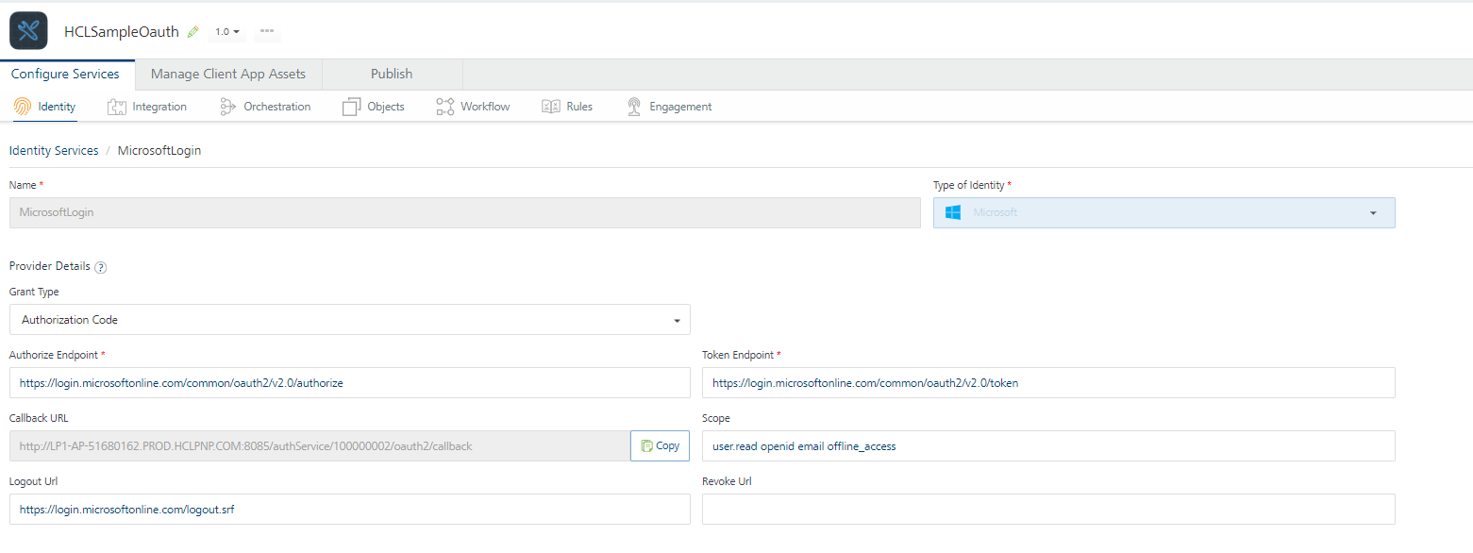Switch to Manage Client App Assets tab
Image resolution: width=1473 pixels, height=553 pixels.
[228, 75]
